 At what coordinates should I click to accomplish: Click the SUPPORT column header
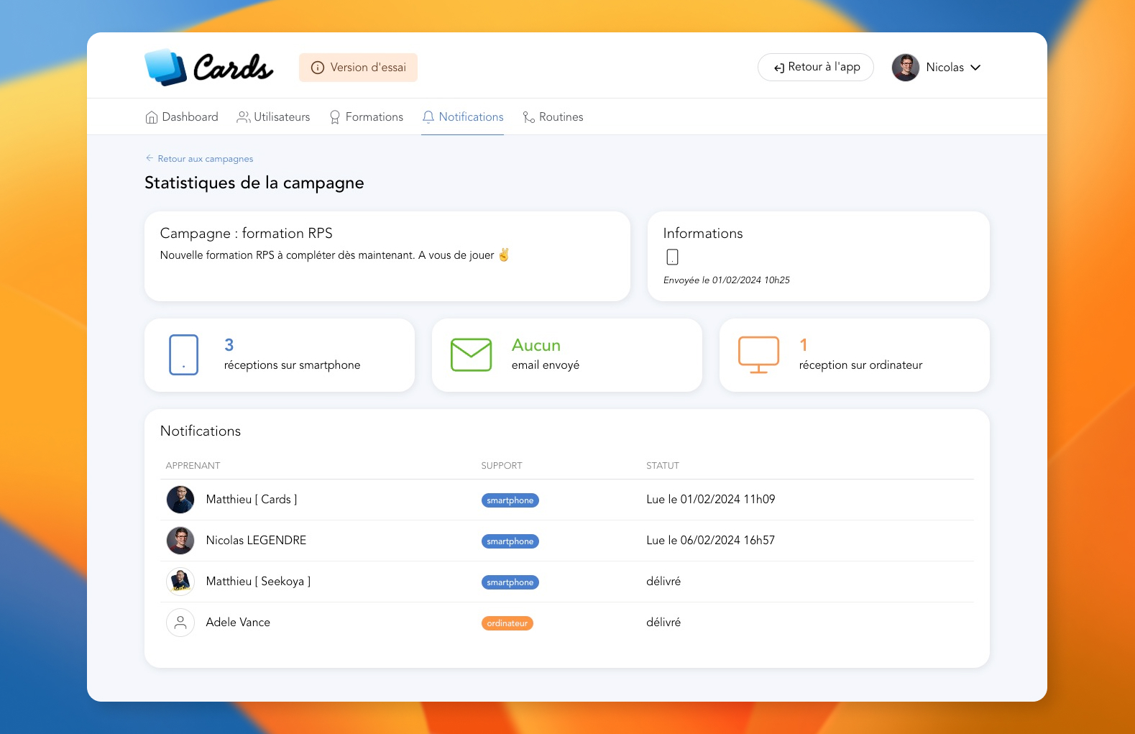502,466
